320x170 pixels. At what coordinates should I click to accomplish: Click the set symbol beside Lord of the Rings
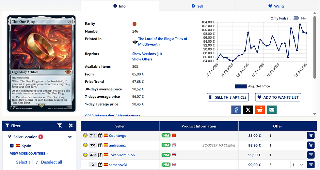point(135,42)
